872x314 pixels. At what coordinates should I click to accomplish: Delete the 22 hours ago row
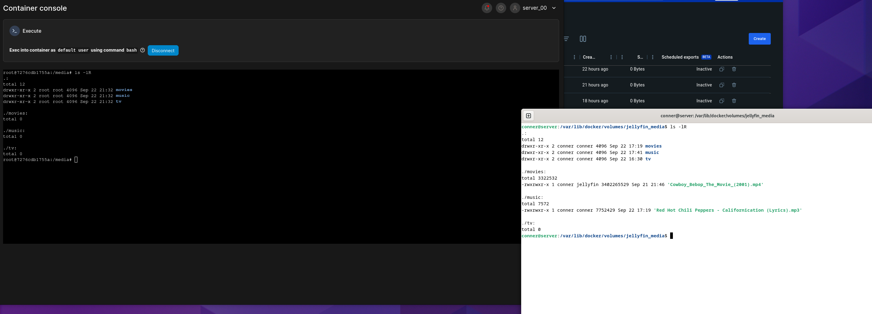click(x=734, y=69)
